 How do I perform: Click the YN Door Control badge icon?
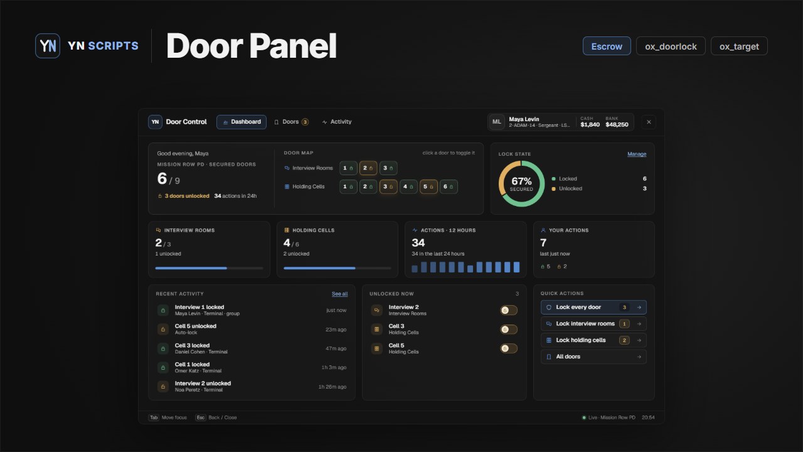(x=155, y=122)
